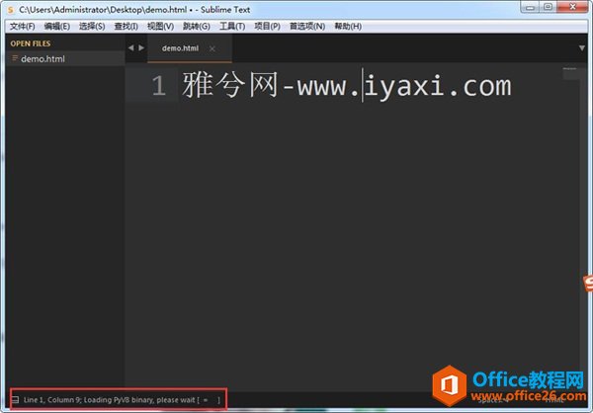Close the demo.html tab with X

coord(212,48)
